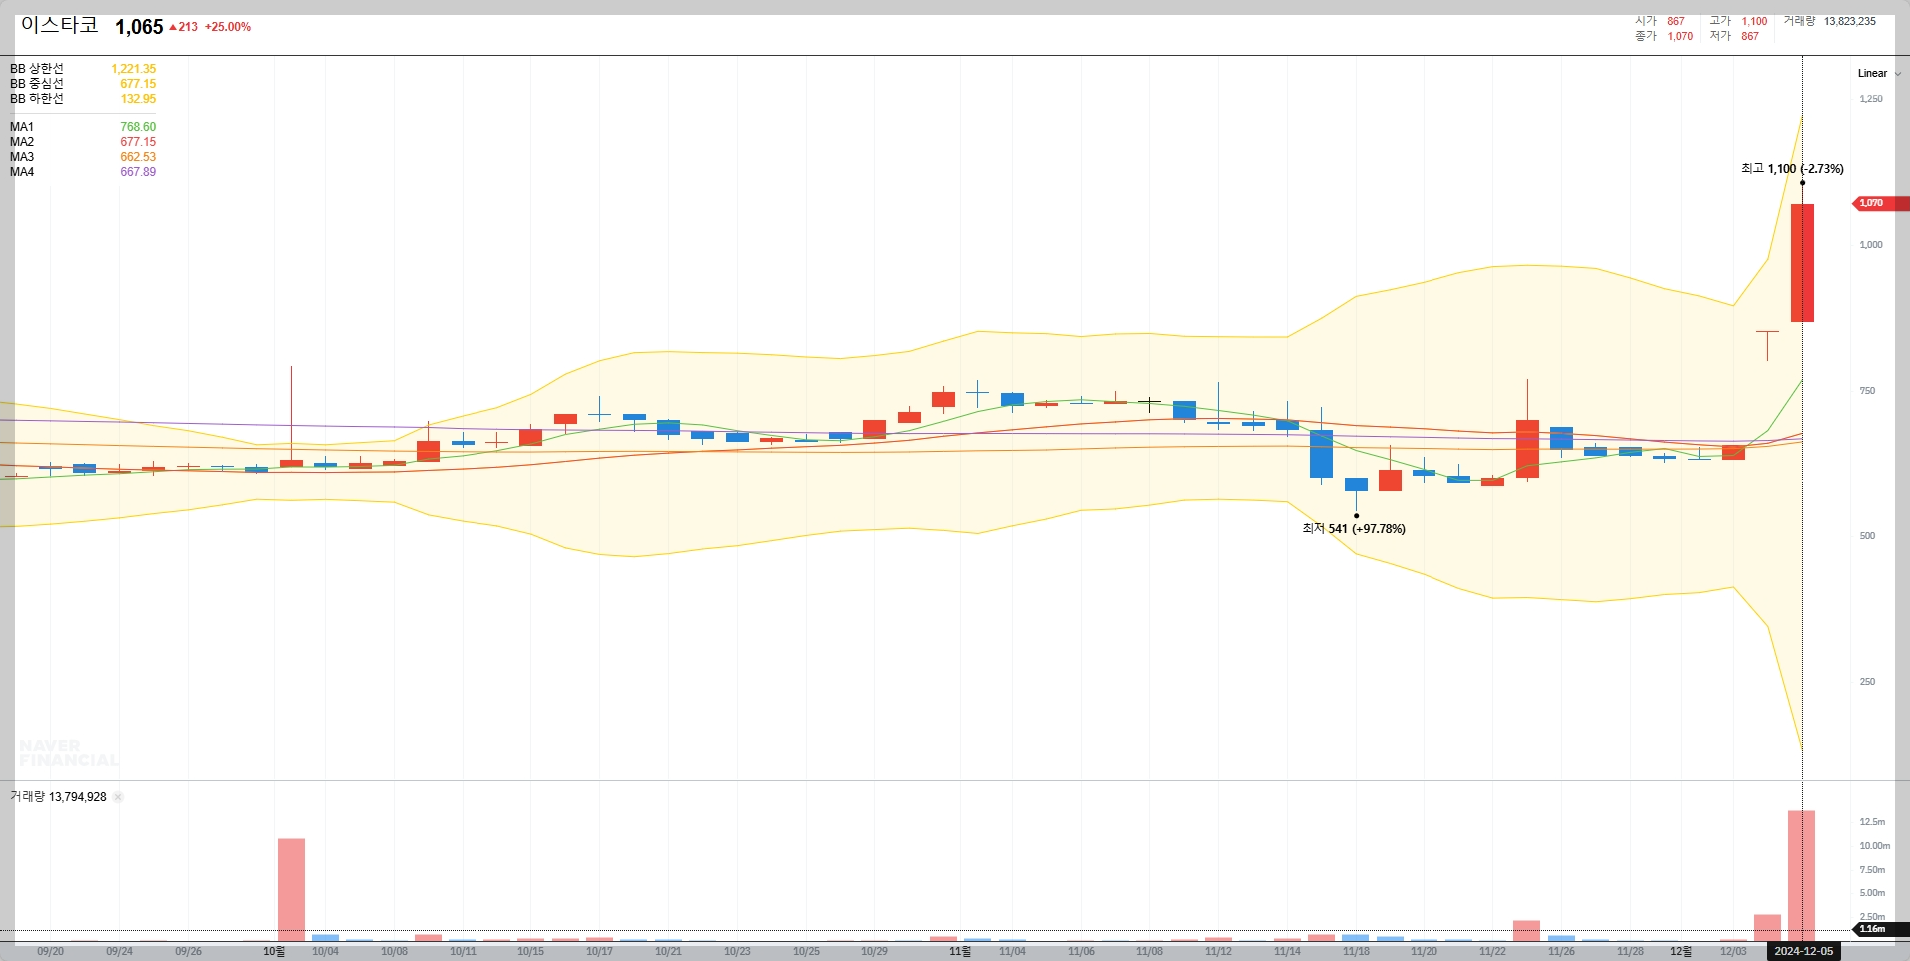Select the BB 상한선 legend label
Viewport: 1910px width, 961px height.
tap(37, 69)
